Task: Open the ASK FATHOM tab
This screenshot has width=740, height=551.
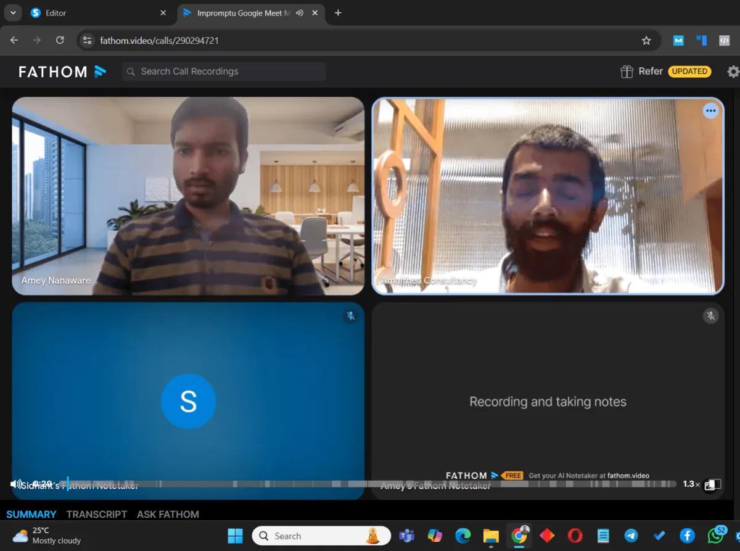Action: [x=168, y=514]
